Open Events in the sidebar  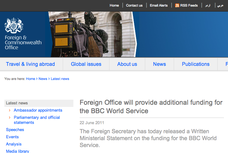pyautogui.click(x=12, y=137)
